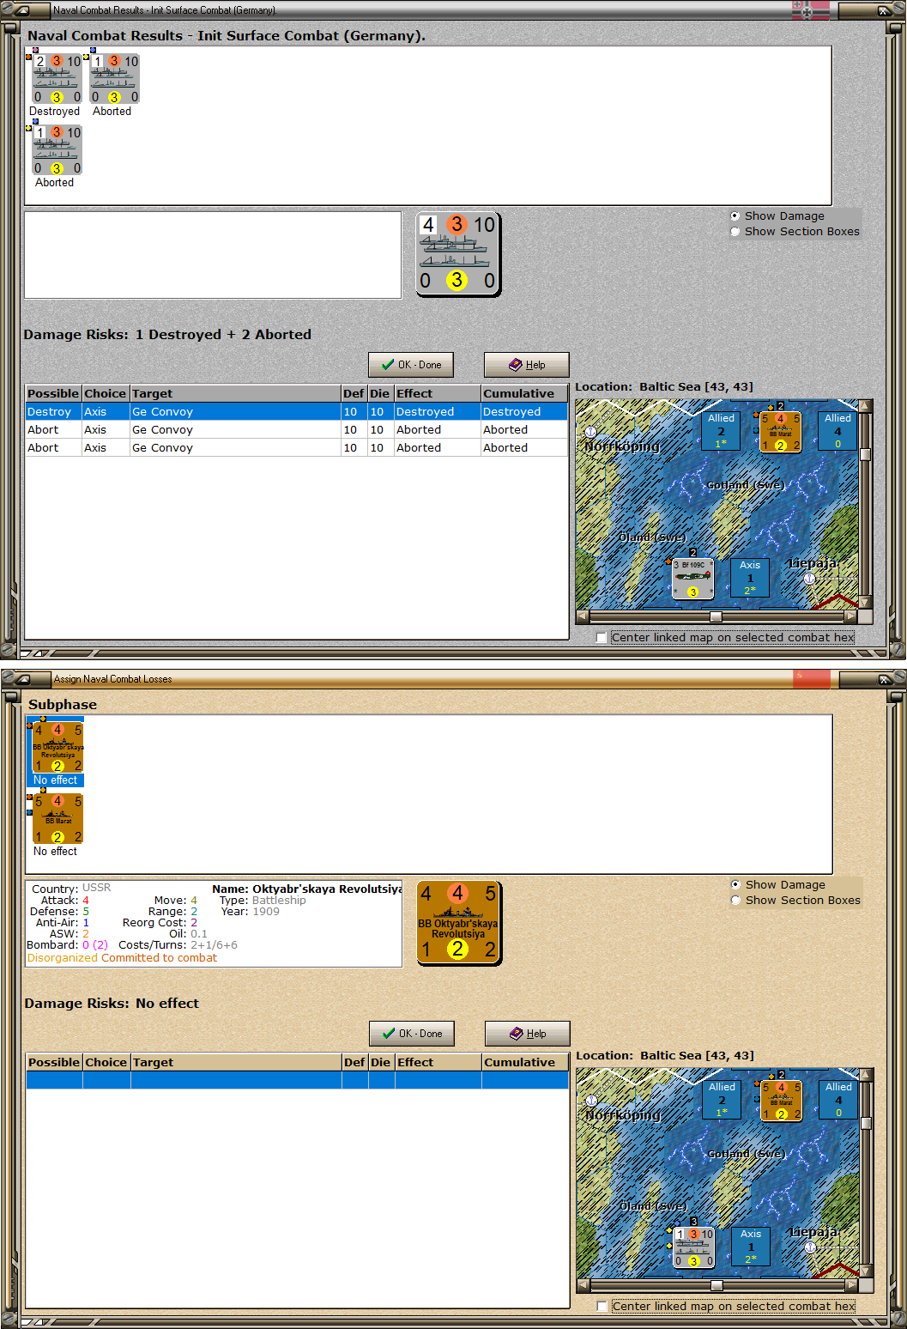Select Show Damage in the Combat Results window

(x=735, y=216)
